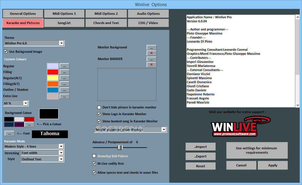Open the Audio Options tab

[x=148, y=14]
